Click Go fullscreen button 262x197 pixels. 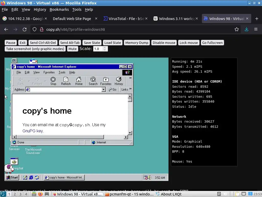click(x=212, y=43)
